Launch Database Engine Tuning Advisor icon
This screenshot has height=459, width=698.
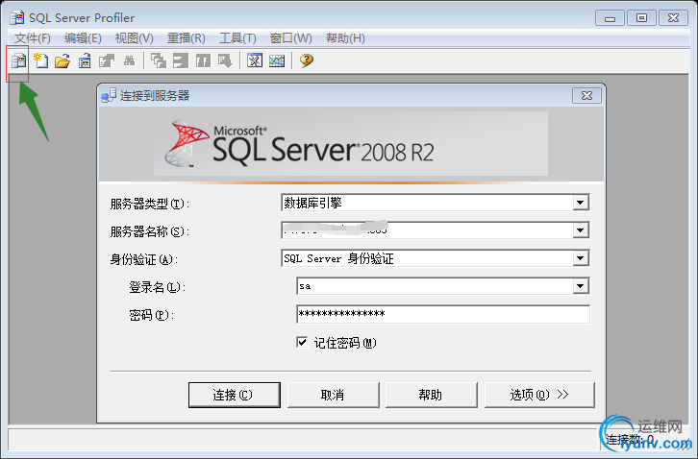pyautogui.click(x=255, y=60)
